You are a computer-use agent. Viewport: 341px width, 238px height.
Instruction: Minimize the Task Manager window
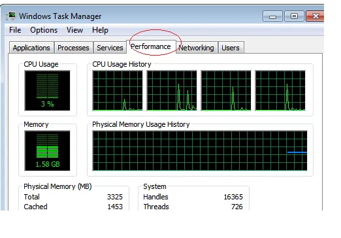(272, 16)
